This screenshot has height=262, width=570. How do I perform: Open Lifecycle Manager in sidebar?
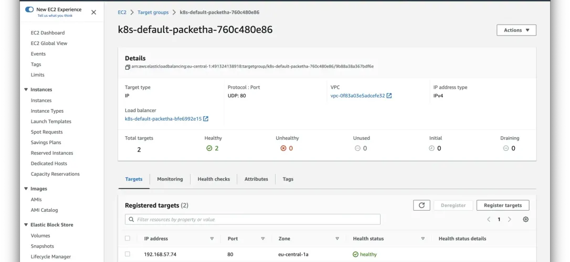coord(51,257)
